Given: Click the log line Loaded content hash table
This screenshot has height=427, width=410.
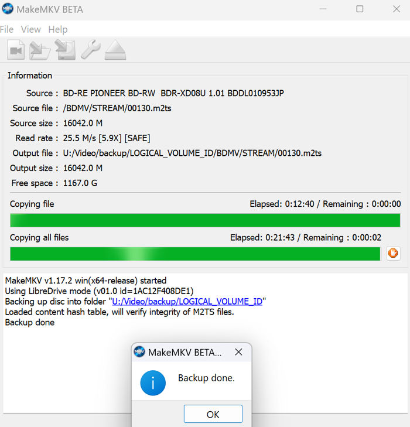Looking at the screenshot, I should [119, 312].
